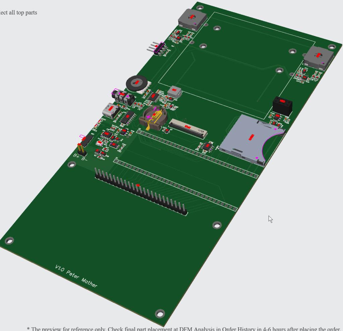Click the preview disclaimer text at the bottom
The image size is (343, 331).
click(184, 328)
